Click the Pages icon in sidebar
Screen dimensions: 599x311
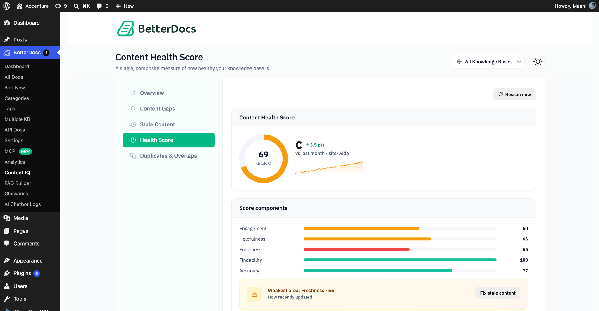[x=7, y=231]
